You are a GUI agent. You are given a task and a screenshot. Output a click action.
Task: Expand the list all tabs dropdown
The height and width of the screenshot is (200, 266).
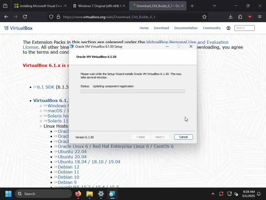click(214, 6)
